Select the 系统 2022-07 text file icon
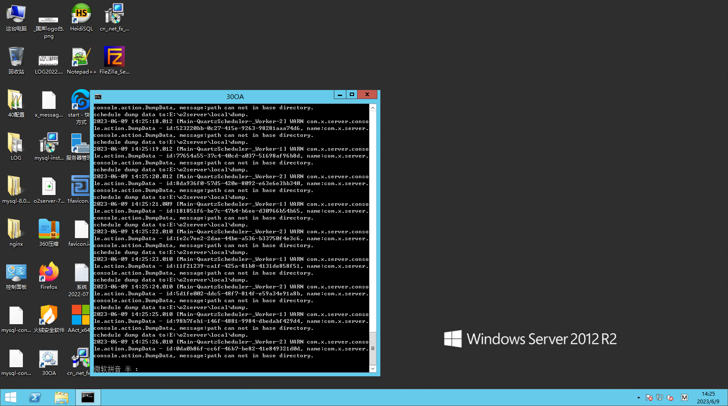The height and width of the screenshot is (406, 728). click(80, 280)
